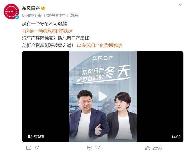Like the post with thumbs-up icon
This screenshot has width=189, height=154.
click(148, 148)
